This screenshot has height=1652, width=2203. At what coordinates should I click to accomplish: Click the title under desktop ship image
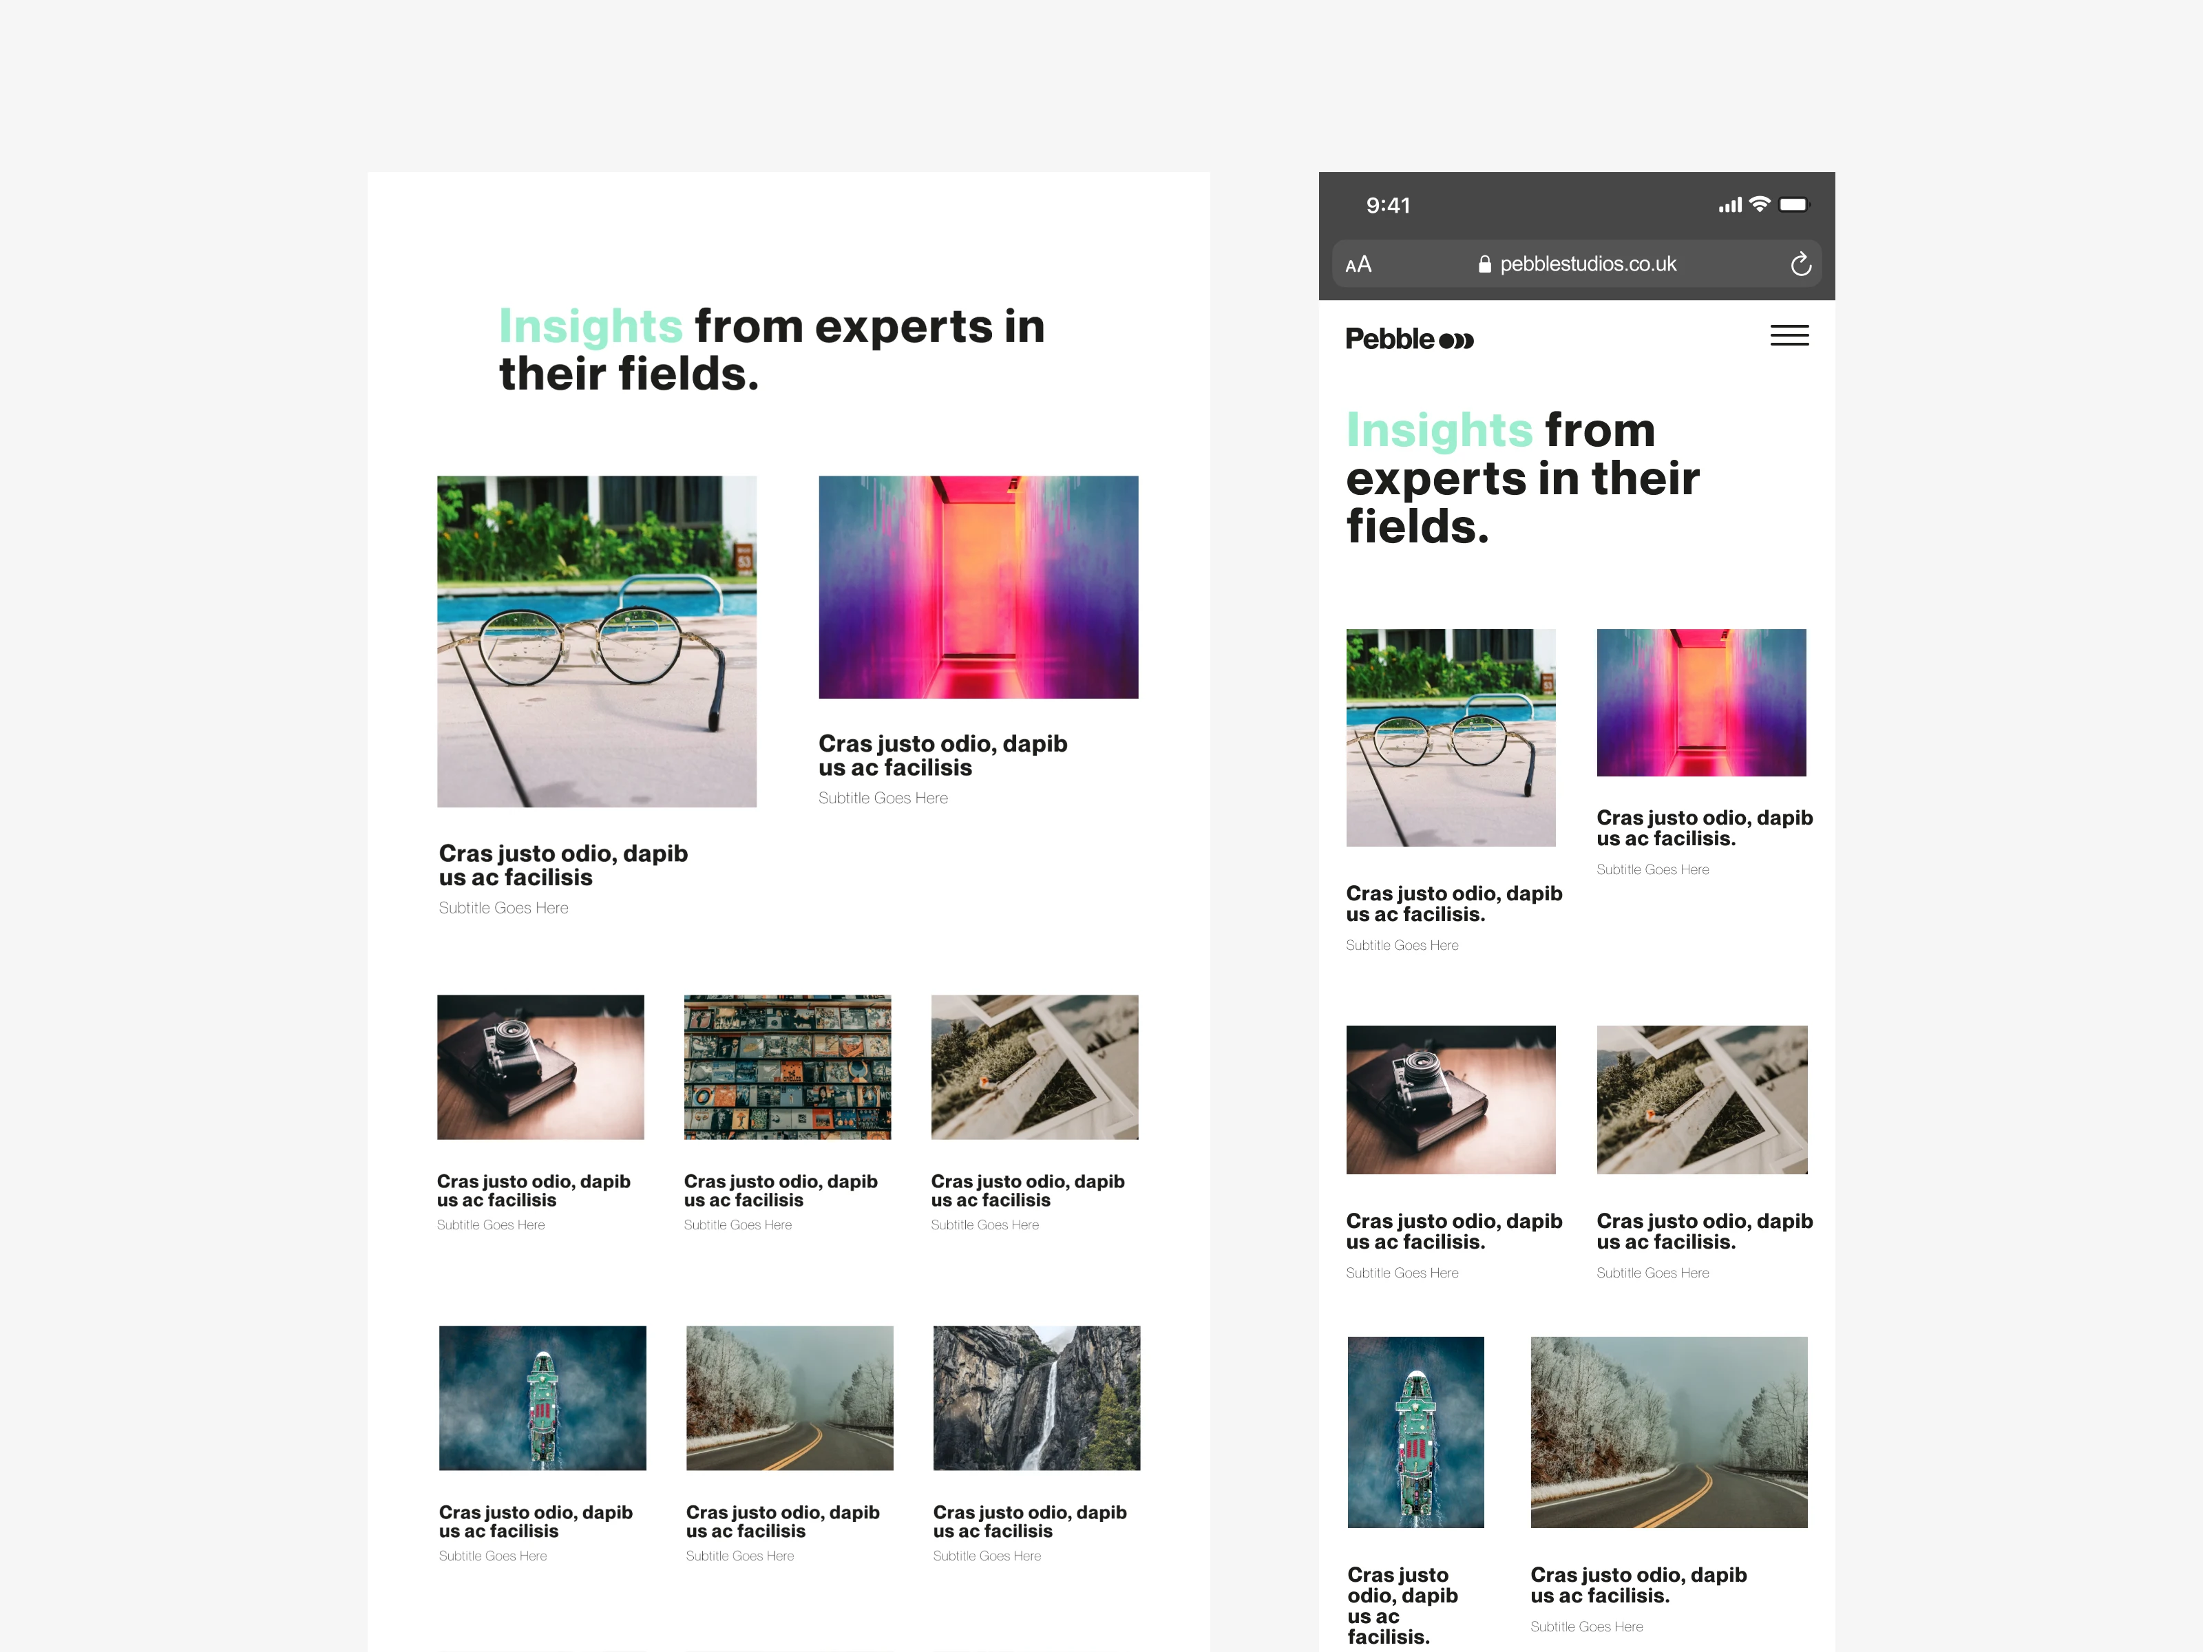pos(536,1521)
